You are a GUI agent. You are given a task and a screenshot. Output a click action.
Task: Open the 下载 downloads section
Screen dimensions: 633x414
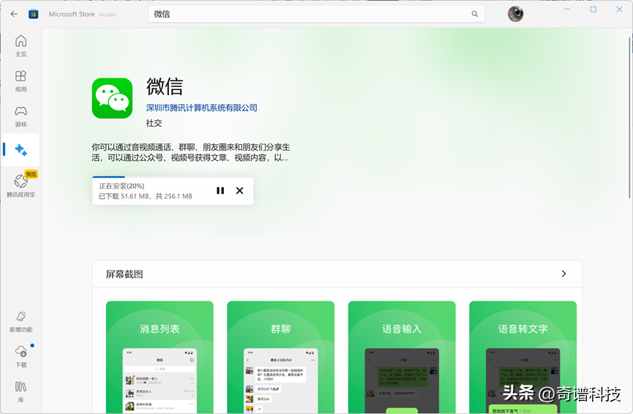point(21,357)
